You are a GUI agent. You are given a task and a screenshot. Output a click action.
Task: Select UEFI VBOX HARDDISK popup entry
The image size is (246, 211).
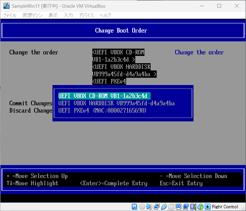[x=116, y=103]
